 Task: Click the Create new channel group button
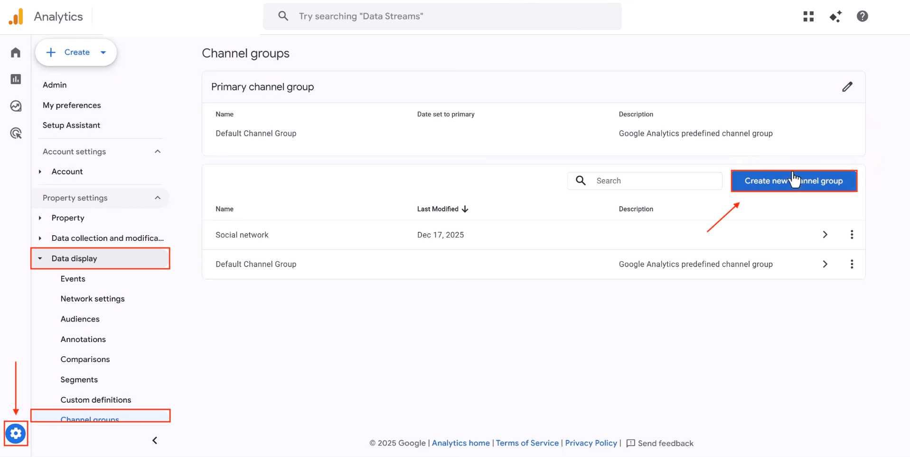[794, 181]
